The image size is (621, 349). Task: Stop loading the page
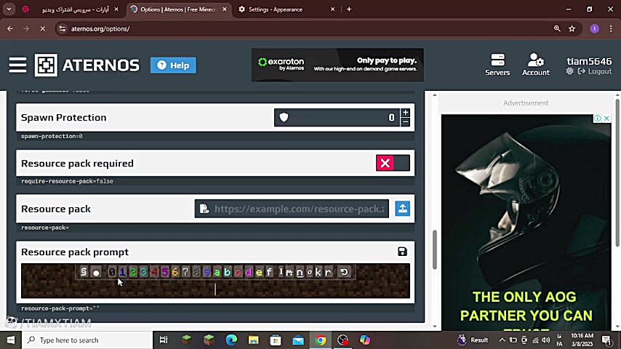pos(42,28)
